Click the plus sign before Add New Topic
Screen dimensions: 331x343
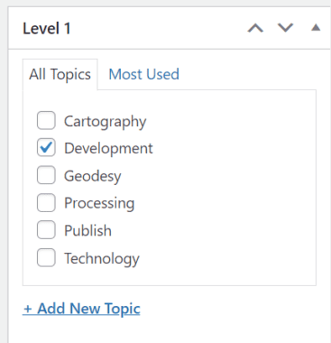28,309
